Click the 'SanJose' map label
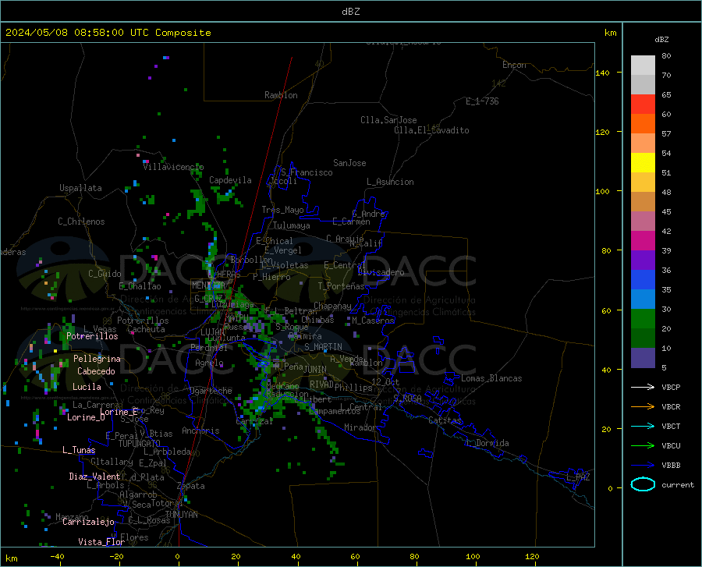702x567 pixels. 349,163
